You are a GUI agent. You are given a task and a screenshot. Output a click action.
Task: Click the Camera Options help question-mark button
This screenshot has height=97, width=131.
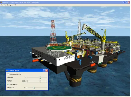tap(44, 70)
